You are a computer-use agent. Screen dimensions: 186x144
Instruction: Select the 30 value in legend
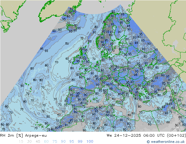pyautogui.click(x=29, y=142)
